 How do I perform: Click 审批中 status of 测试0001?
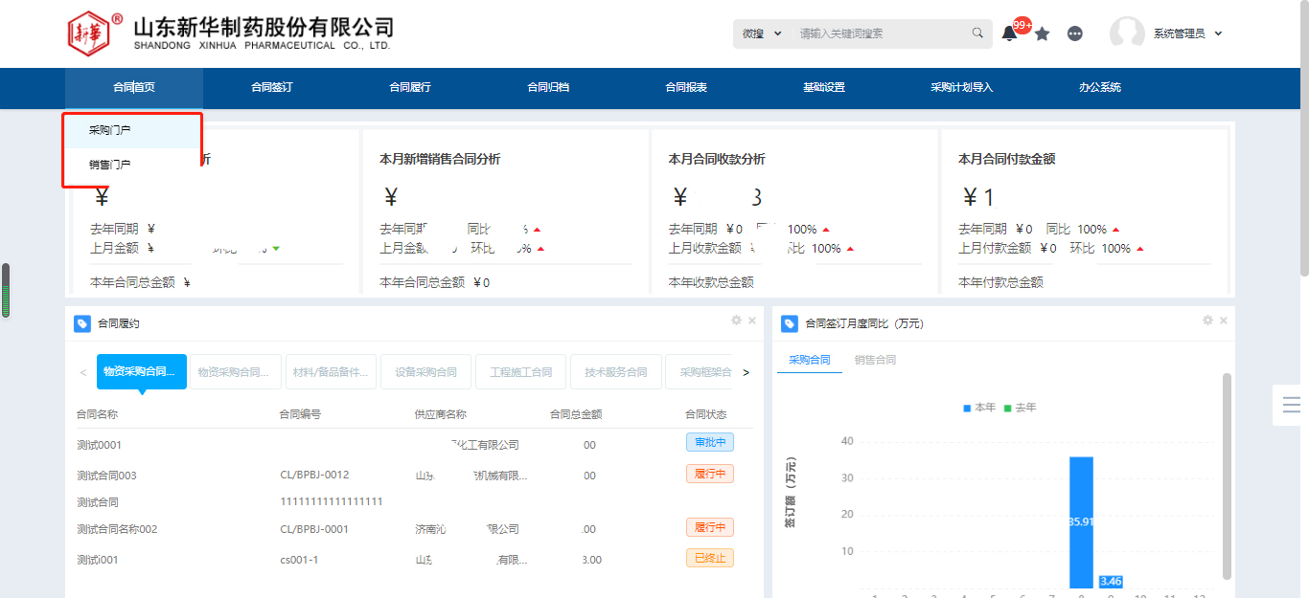pos(710,442)
